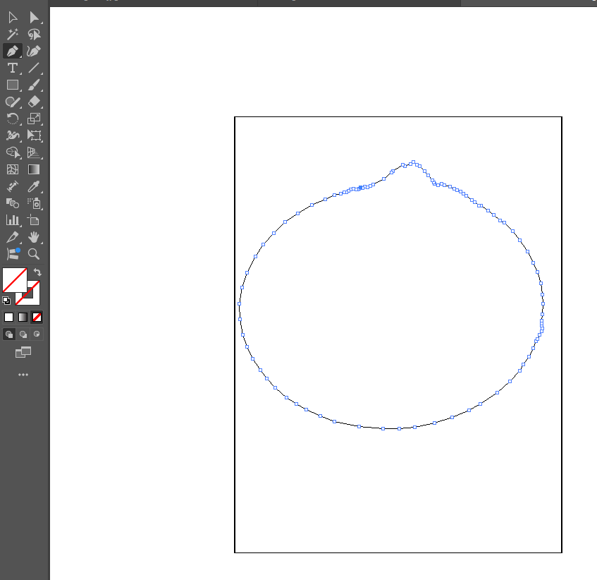Image resolution: width=597 pixels, height=580 pixels.
Task: Select the Puppet Warp/flag tool
Action: click(13, 254)
